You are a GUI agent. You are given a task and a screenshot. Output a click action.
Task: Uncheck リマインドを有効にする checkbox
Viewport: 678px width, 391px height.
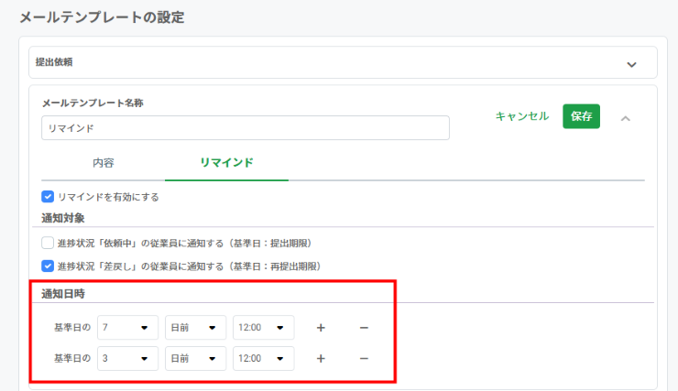(x=48, y=196)
